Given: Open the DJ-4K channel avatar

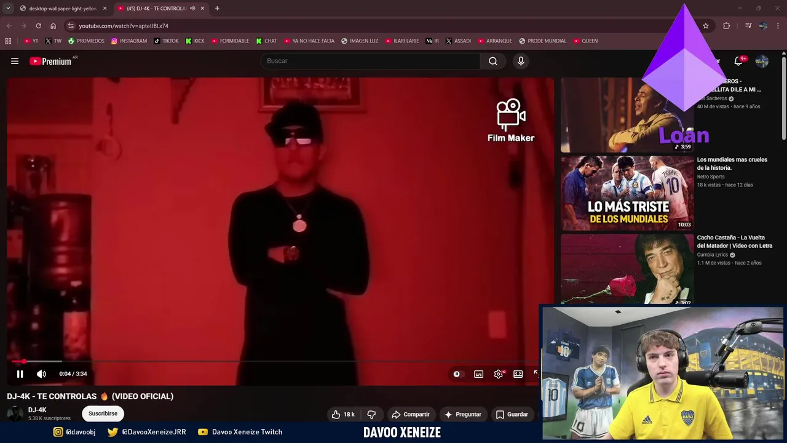Looking at the screenshot, I should pyautogui.click(x=15, y=413).
